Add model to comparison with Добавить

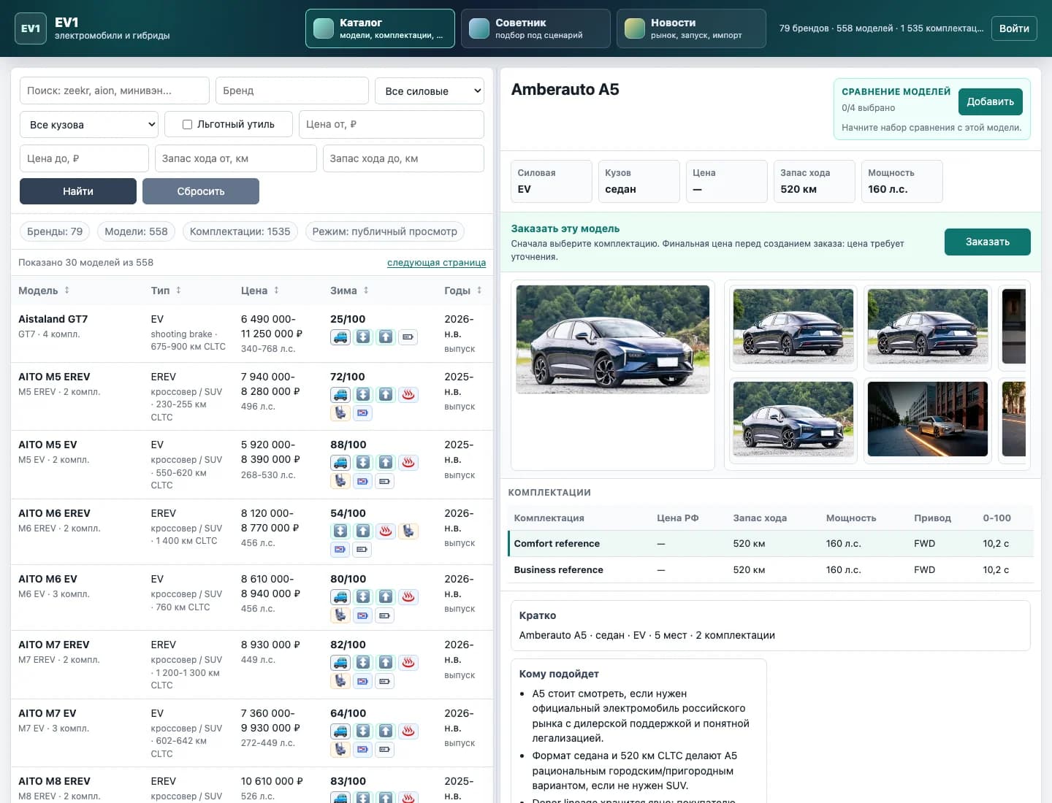pyautogui.click(x=990, y=101)
